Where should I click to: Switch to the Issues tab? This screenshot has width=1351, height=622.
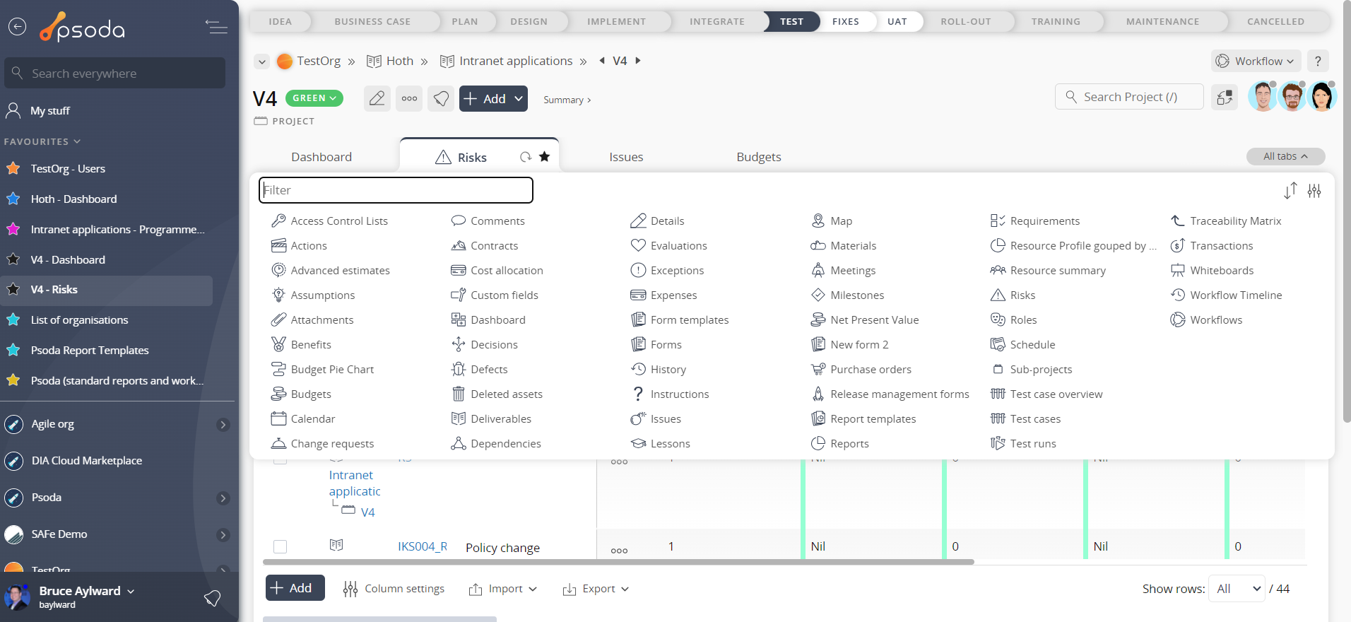[626, 157]
